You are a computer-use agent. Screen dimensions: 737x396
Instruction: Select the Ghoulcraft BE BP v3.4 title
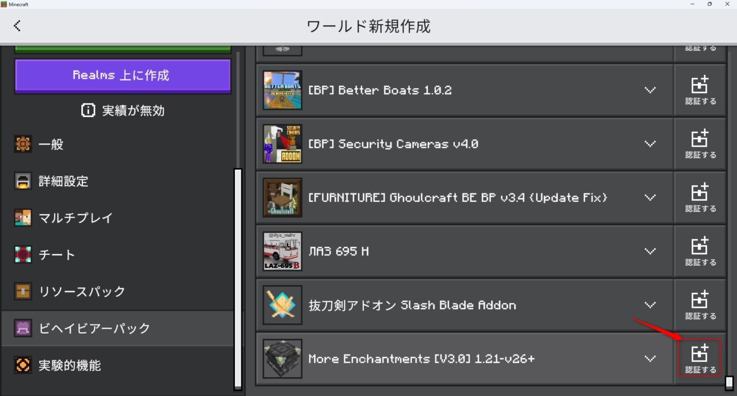[x=458, y=197]
